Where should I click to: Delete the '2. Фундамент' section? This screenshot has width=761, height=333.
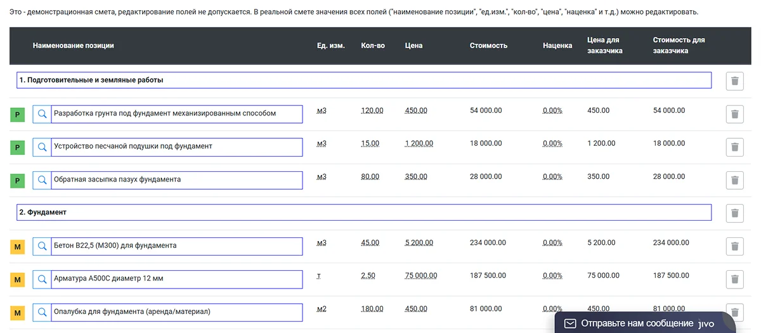click(x=734, y=213)
